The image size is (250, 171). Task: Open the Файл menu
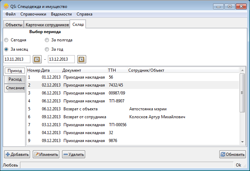click(11, 14)
